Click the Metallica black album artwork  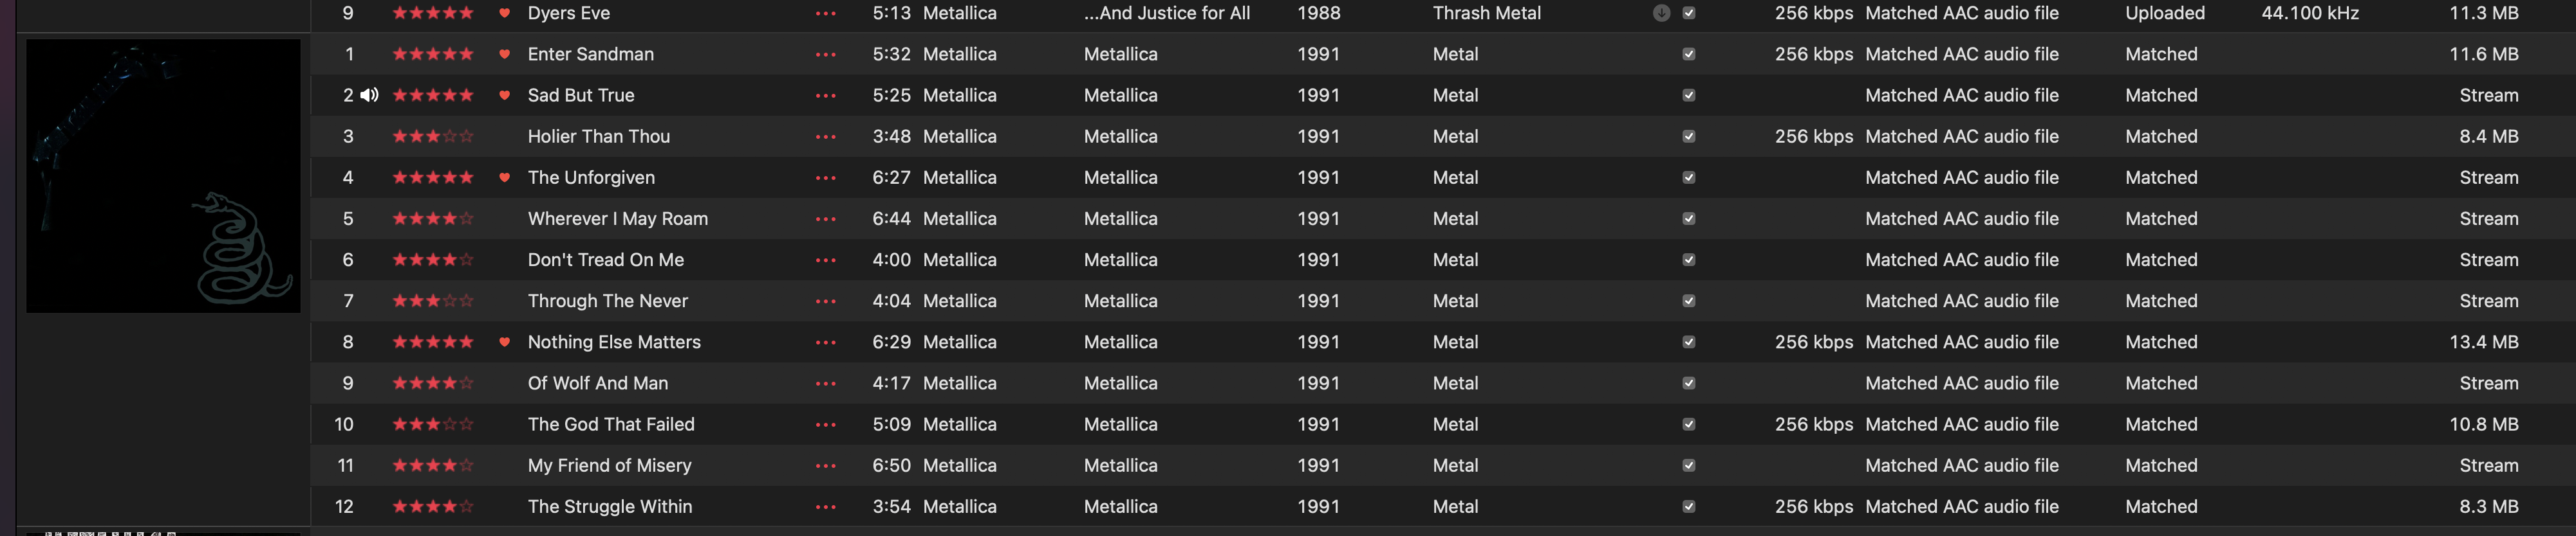tap(163, 175)
